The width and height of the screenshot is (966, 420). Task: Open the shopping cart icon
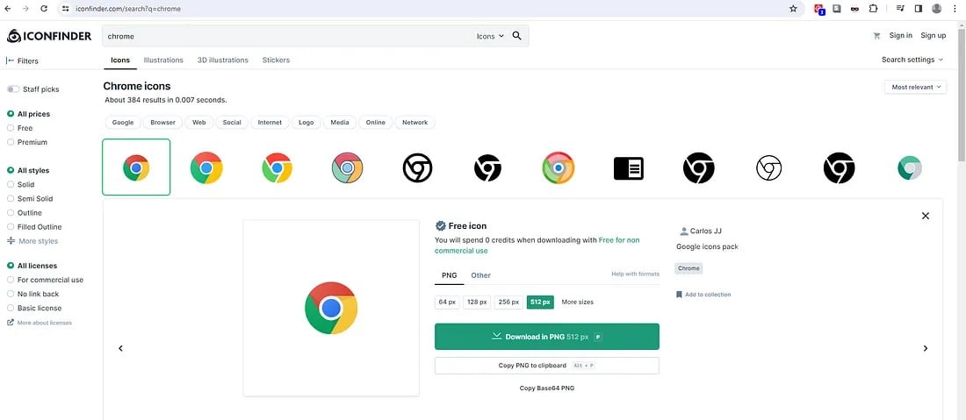(876, 36)
